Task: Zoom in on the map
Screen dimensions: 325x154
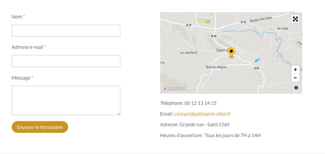Action: (295, 70)
